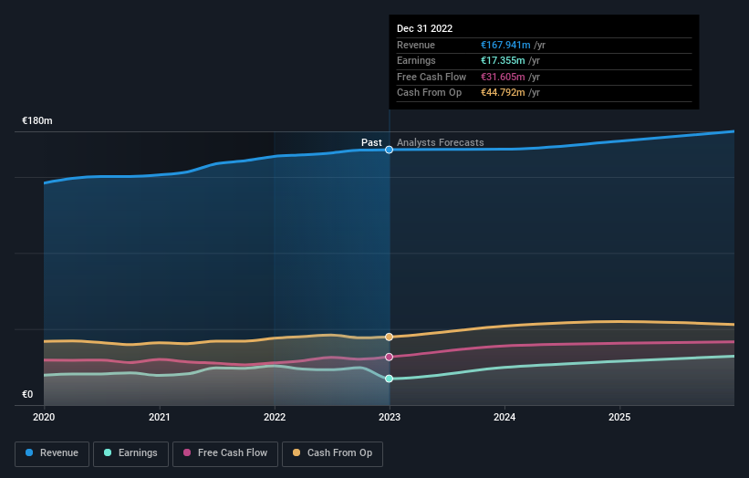Click the Free Cash Flow label in tooltip
The height and width of the screenshot is (478, 749).
pyautogui.click(x=432, y=77)
